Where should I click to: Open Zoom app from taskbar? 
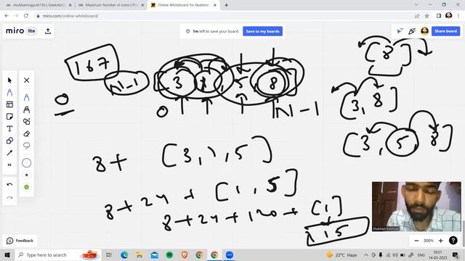(230, 254)
